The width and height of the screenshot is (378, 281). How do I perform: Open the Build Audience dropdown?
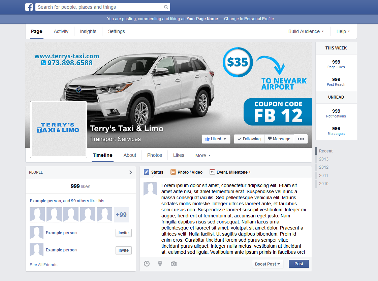[x=306, y=31]
